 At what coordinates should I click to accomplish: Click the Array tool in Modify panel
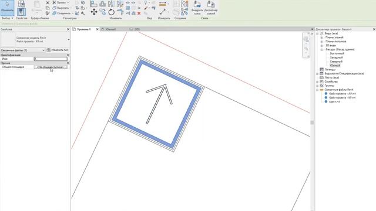(128, 8)
